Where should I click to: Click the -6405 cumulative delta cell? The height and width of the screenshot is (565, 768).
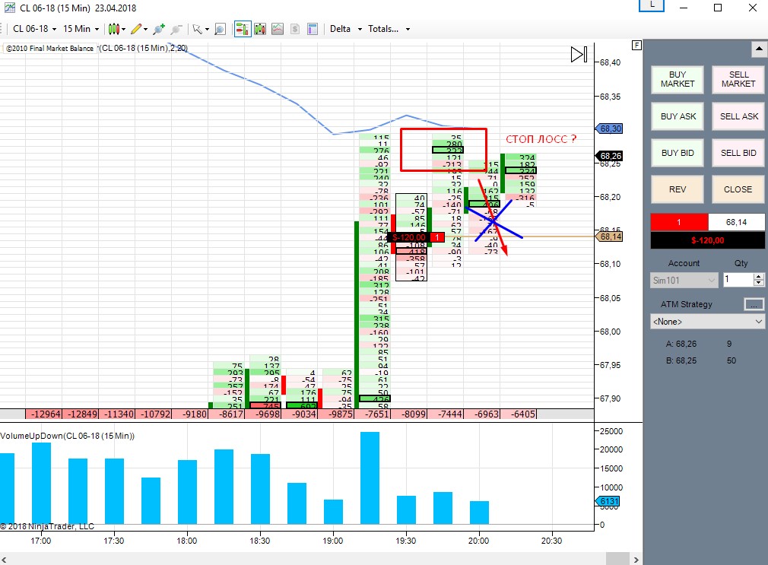click(519, 414)
